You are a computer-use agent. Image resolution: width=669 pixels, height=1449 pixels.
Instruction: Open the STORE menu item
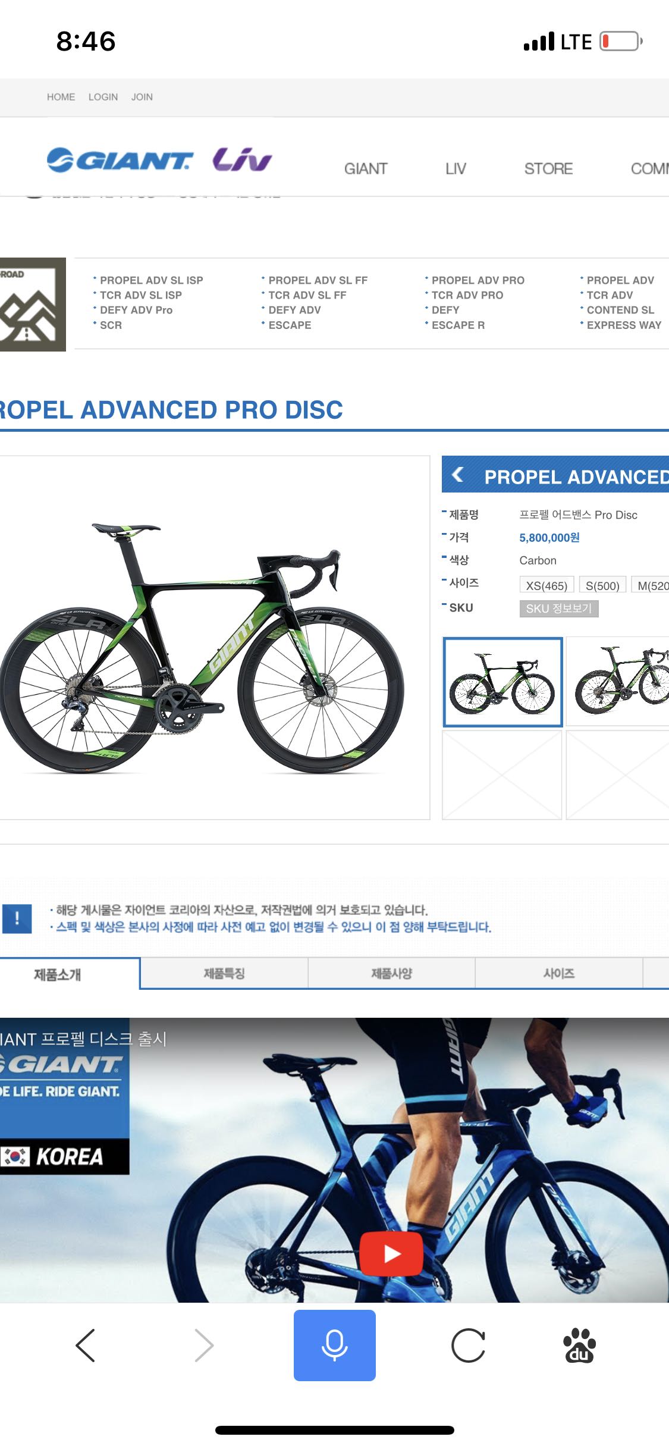[x=548, y=169]
